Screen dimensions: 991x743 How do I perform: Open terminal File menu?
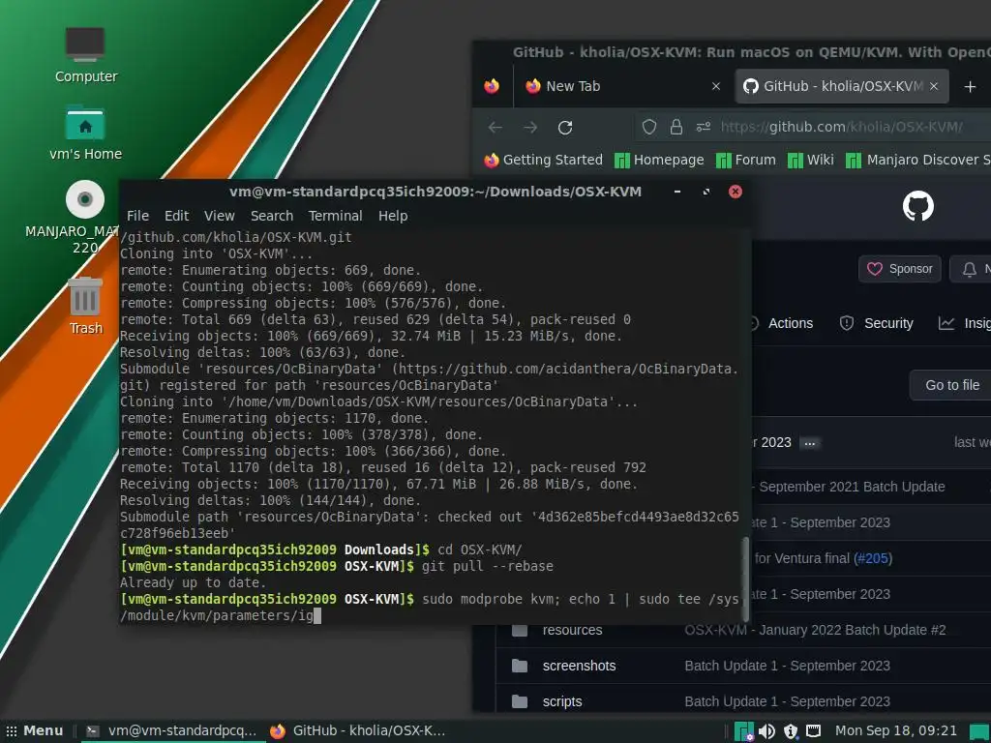[x=137, y=216]
